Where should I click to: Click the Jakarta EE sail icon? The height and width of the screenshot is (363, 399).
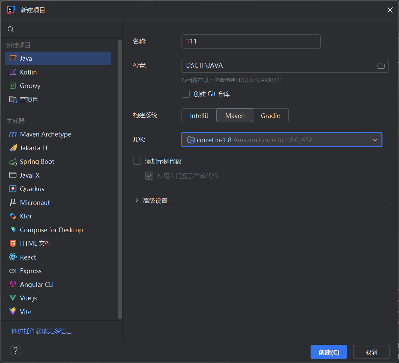(x=13, y=148)
